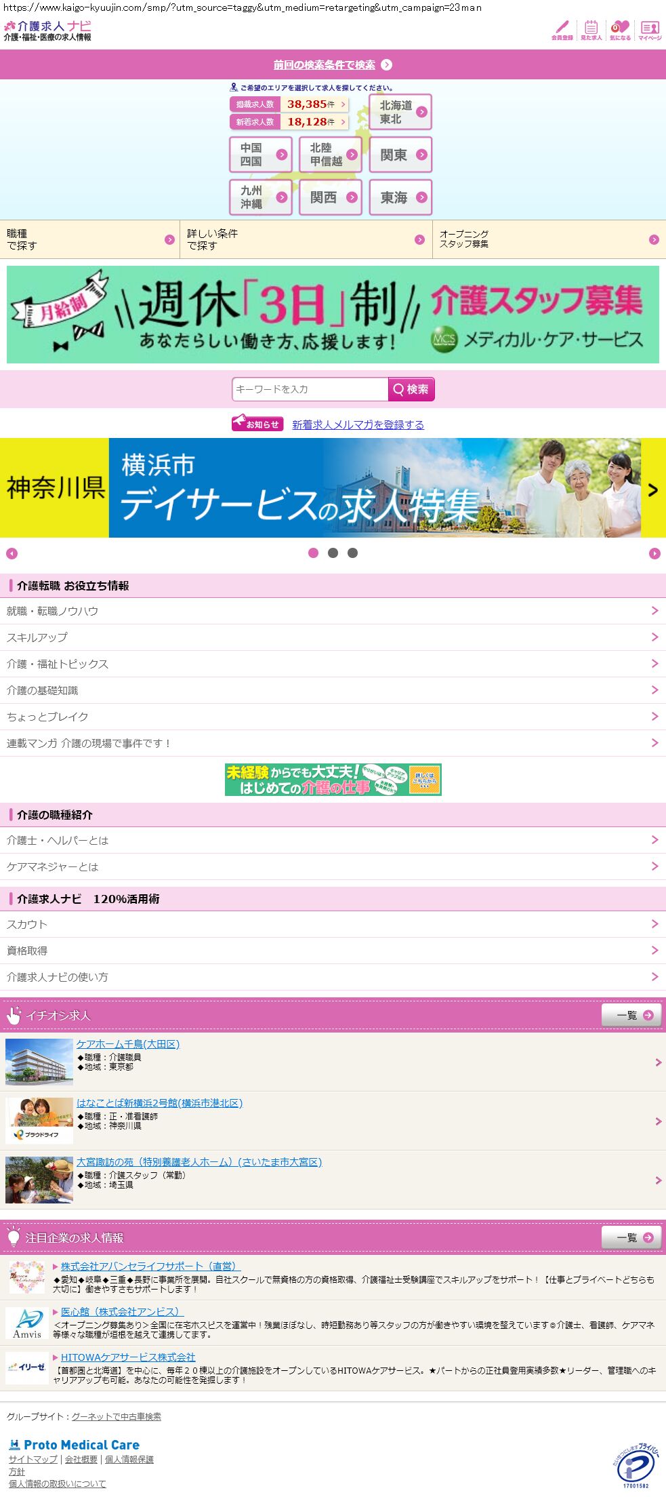The height and width of the screenshot is (1497, 666).
Task: Click the 会員登録 pen icon
Action: coord(562,31)
